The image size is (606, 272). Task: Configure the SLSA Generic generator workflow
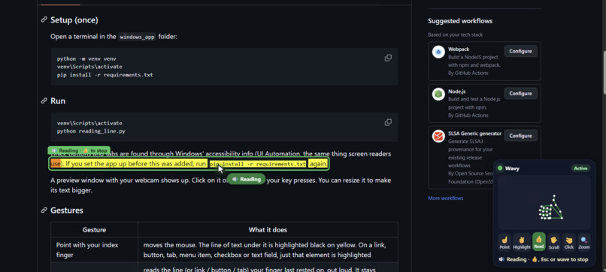(x=520, y=136)
